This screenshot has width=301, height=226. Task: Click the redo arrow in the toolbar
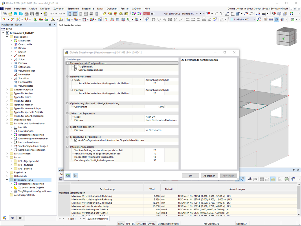pos(60,14)
